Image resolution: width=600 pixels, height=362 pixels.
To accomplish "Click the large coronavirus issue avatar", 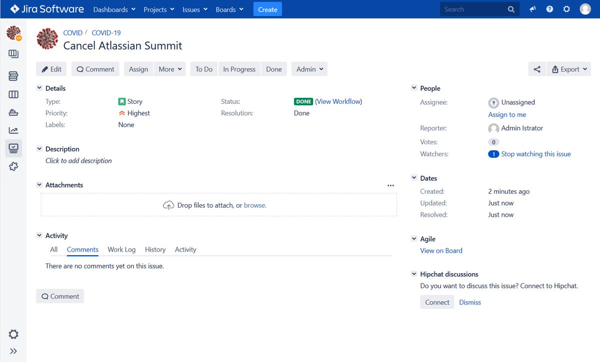I will [x=47, y=39].
